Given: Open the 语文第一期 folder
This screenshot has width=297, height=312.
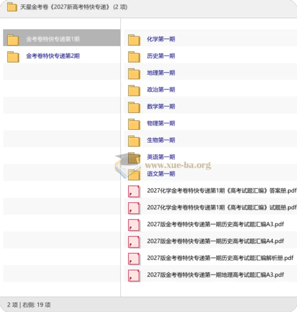Looking at the screenshot, I should pos(161,174).
